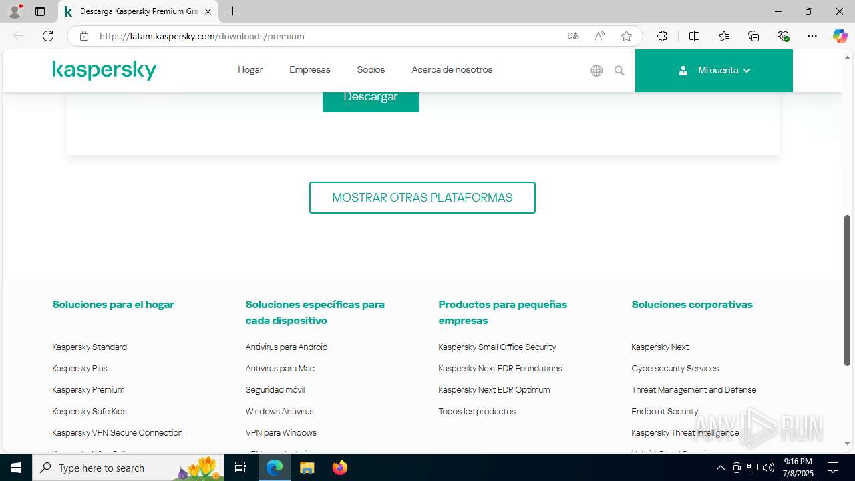Open the Socios menu
The width and height of the screenshot is (855, 481).
point(371,69)
